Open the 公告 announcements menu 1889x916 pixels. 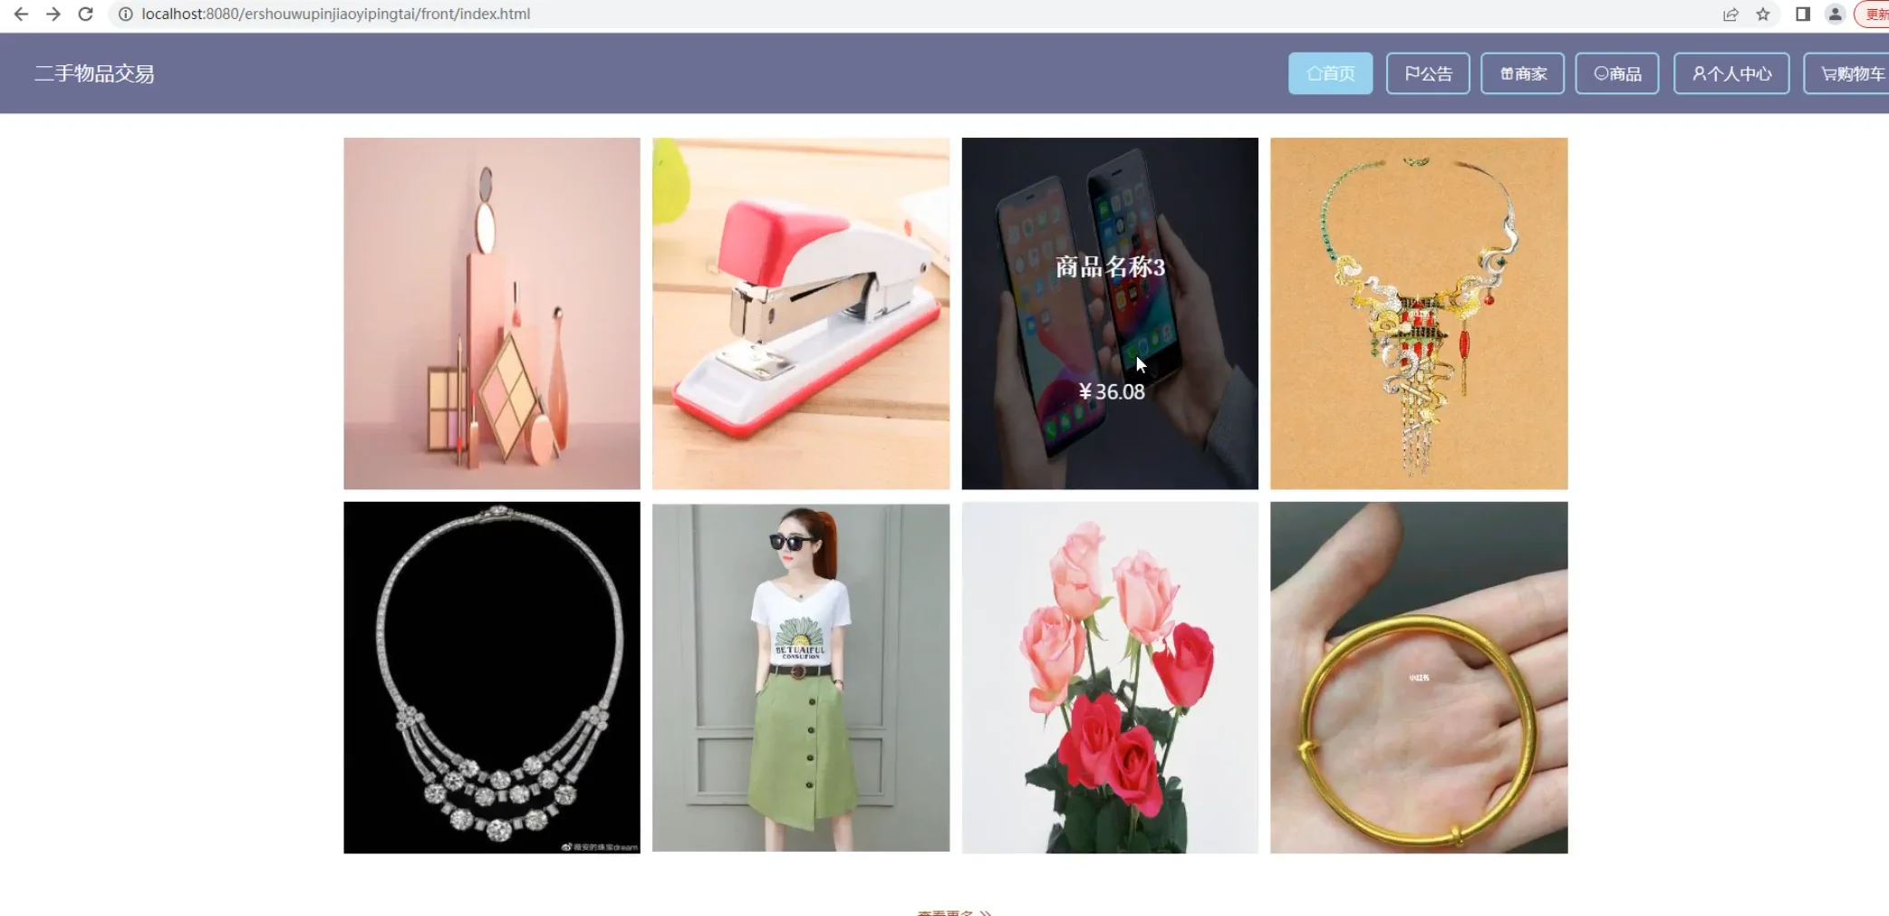pos(1428,73)
